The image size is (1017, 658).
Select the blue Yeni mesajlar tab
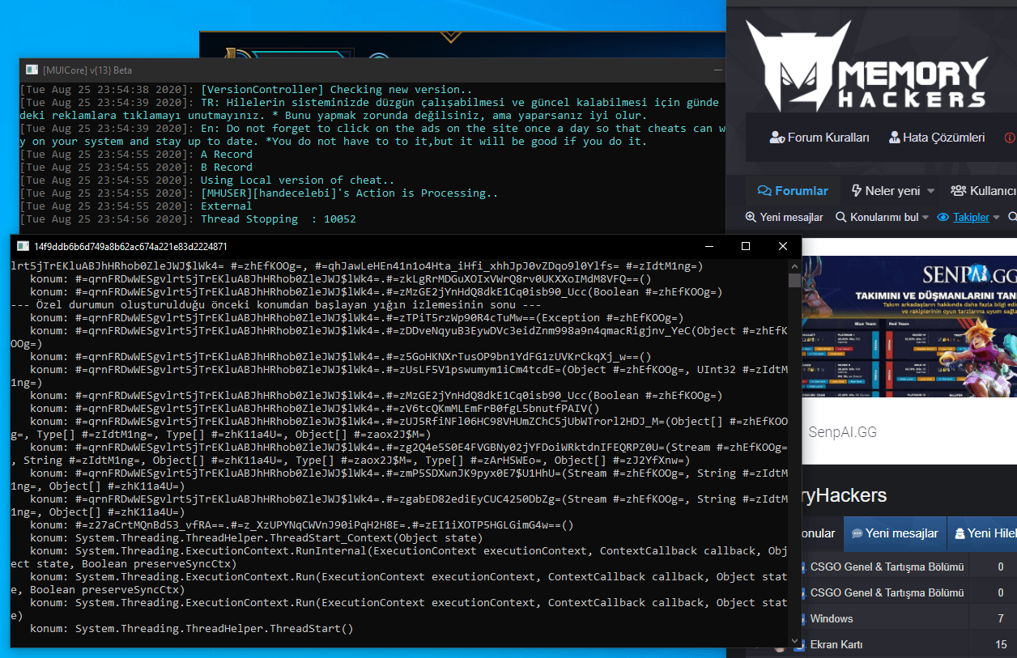(x=894, y=533)
